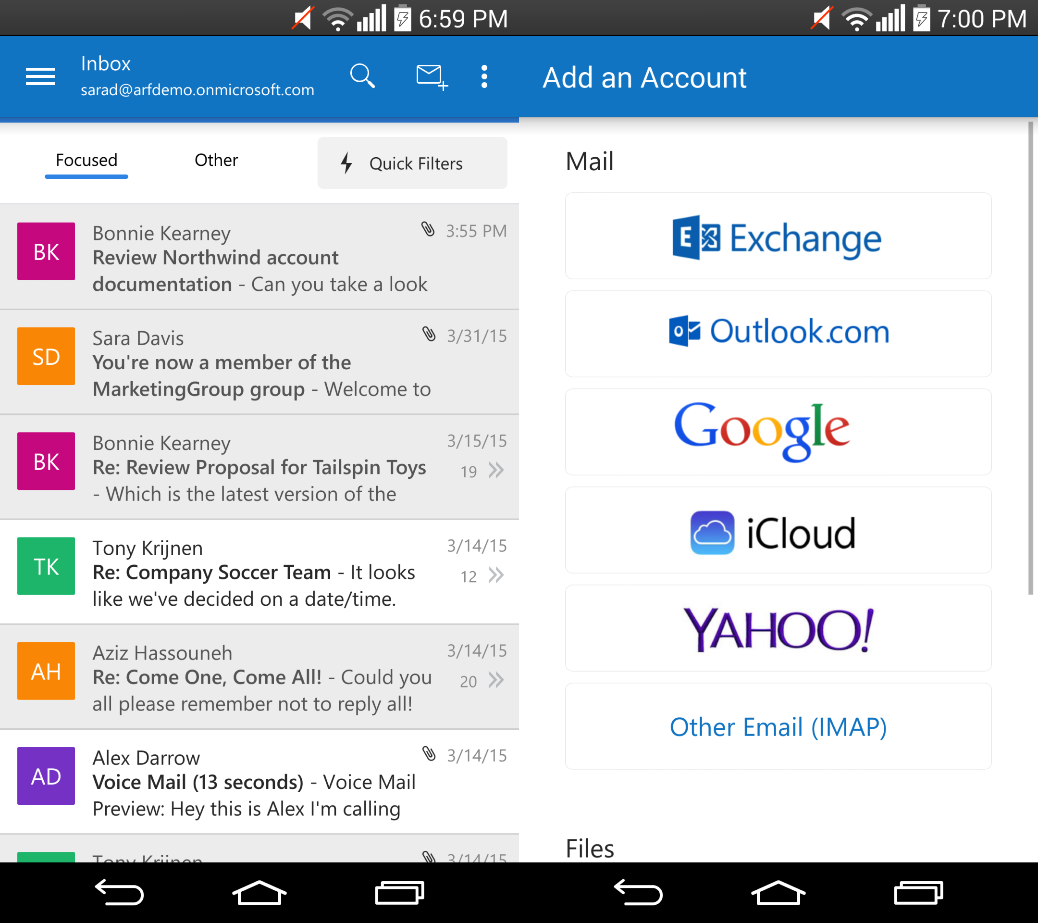Add an Outlook.com account
Viewport: 1038px width, 923px height.
click(x=778, y=334)
